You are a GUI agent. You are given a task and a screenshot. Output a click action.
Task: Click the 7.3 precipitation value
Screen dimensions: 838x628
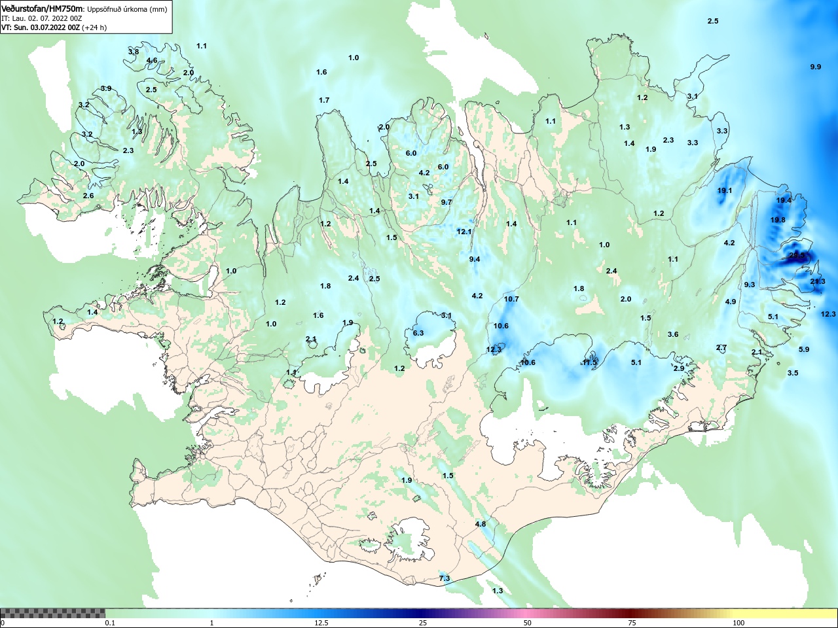[x=445, y=578]
